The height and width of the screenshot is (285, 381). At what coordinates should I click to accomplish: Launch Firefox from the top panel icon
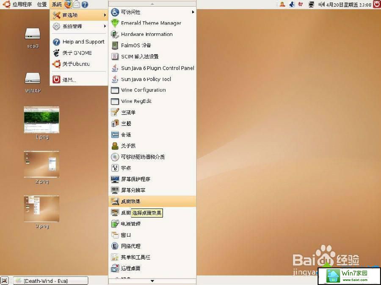coord(68,4)
